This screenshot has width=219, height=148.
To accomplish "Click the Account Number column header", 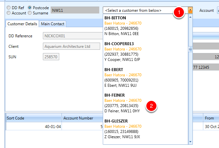I will (x=82, y=118).
